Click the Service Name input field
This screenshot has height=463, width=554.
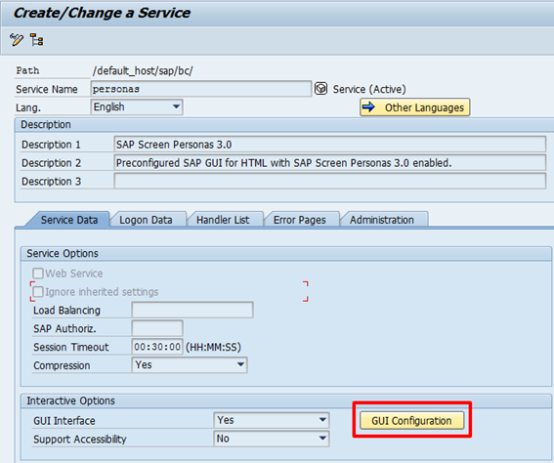(201, 89)
